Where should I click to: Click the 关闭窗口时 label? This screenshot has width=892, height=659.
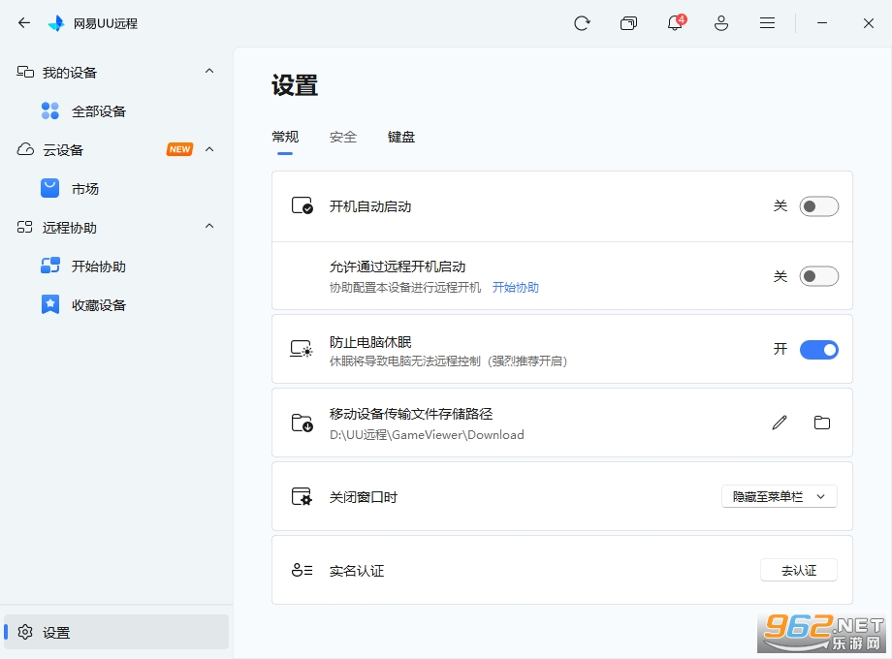[363, 497]
